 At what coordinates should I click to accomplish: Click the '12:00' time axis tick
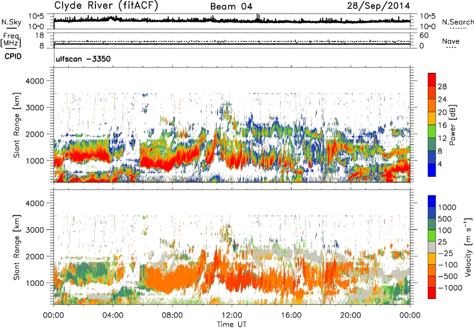232,316
